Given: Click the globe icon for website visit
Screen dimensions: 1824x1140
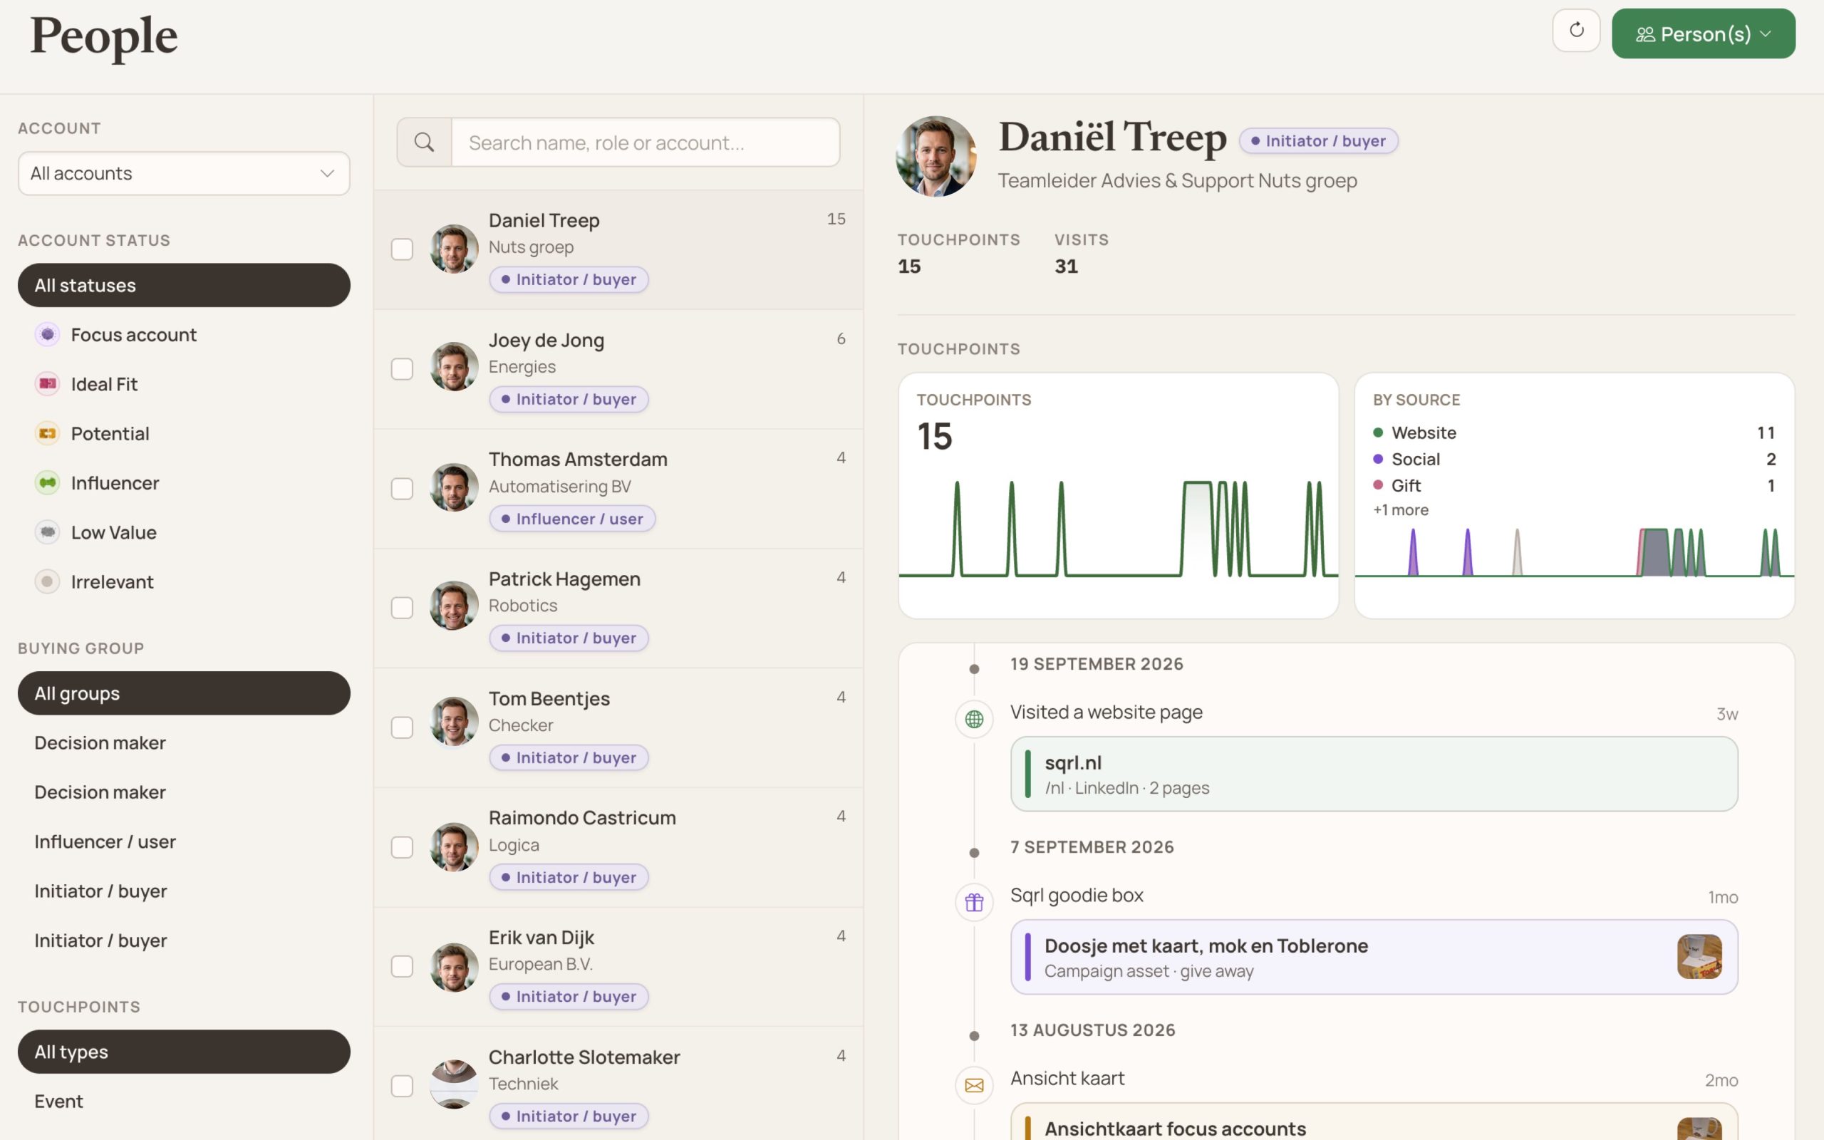Looking at the screenshot, I should point(974,720).
